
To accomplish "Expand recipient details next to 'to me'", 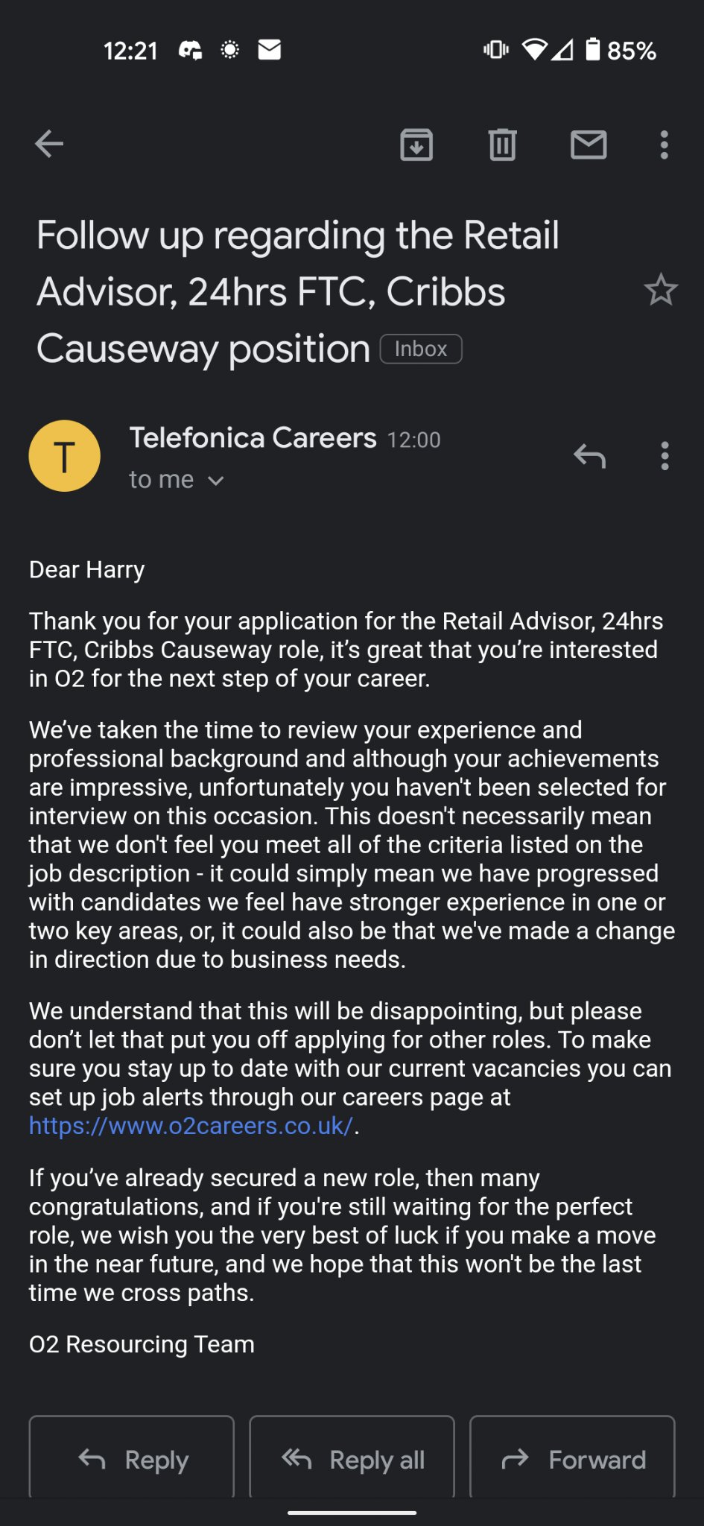I will [x=215, y=481].
